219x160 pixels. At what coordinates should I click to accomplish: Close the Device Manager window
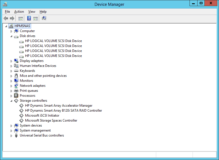[x=211, y=3]
